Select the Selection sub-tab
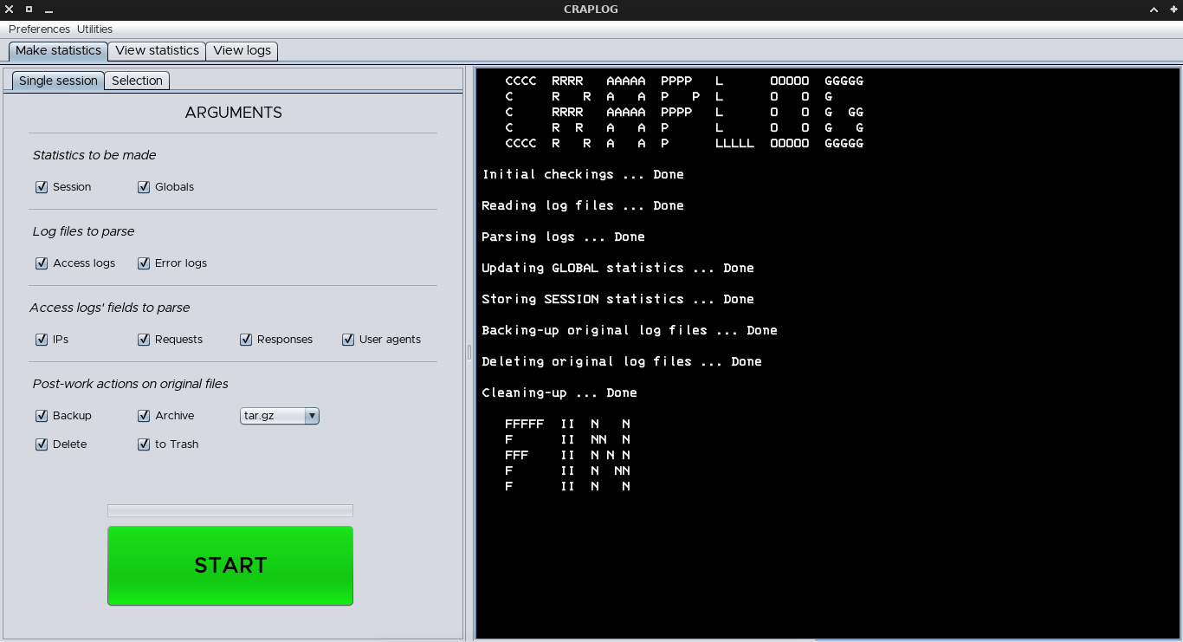Viewport: 1183px width, 642px height. (137, 81)
